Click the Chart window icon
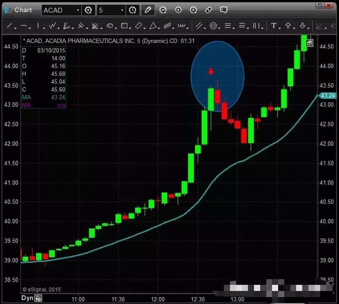The image size is (339, 304). click(x=8, y=10)
